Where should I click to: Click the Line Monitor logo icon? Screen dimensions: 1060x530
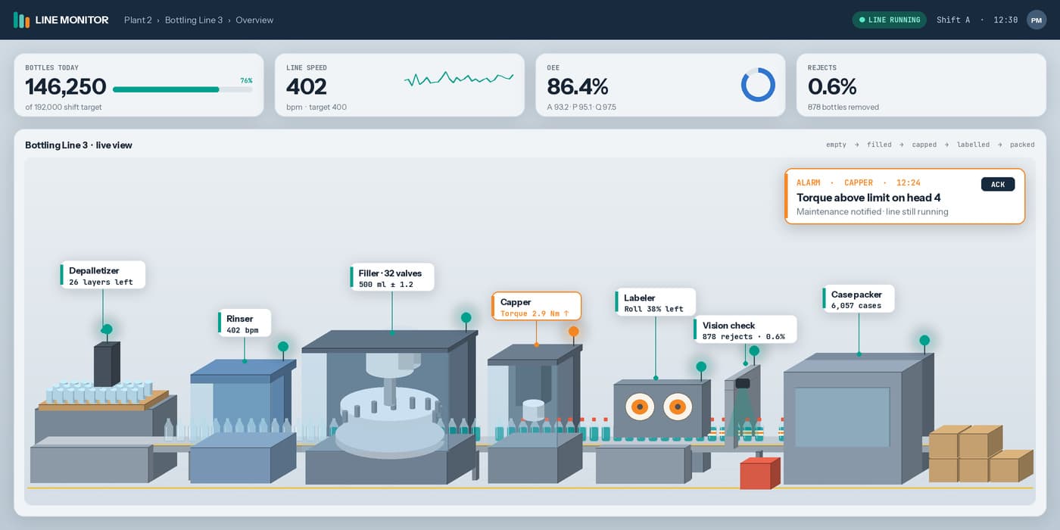click(21, 20)
